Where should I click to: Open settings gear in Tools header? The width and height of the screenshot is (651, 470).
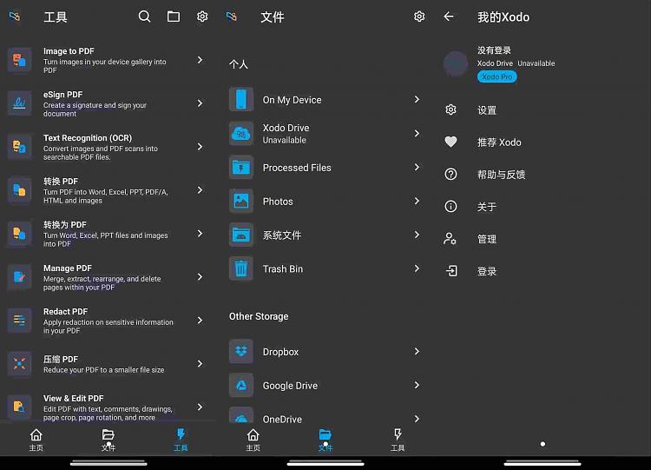pos(202,17)
